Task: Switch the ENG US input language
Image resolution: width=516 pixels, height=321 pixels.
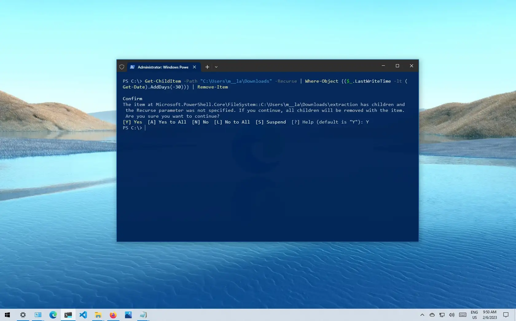Action: pyautogui.click(x=474, y=315)
